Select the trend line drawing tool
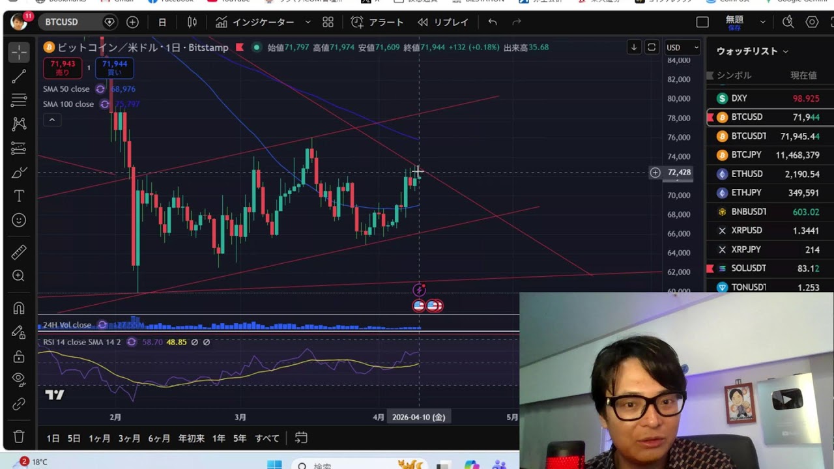The height and width of the screenshot is (469, 834). 19,76
